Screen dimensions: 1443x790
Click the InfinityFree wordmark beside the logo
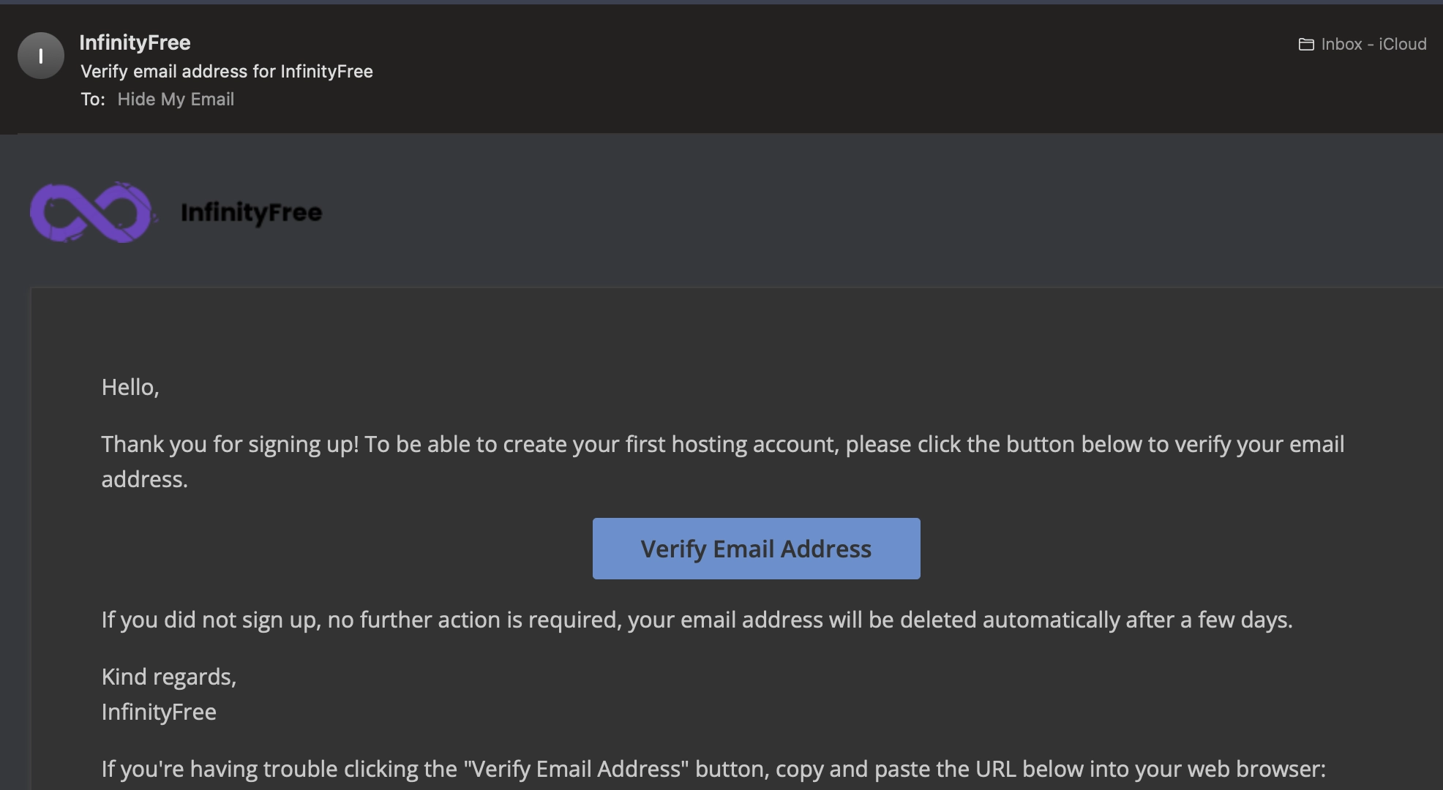pos(251,213)
